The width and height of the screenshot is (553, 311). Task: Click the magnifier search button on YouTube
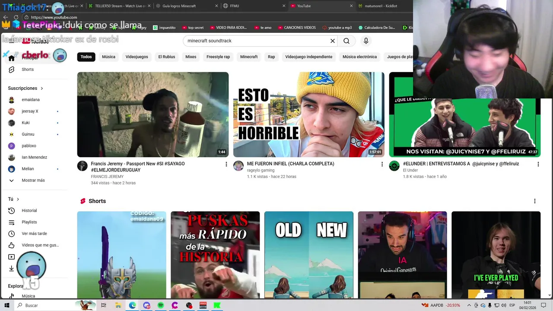346,41
